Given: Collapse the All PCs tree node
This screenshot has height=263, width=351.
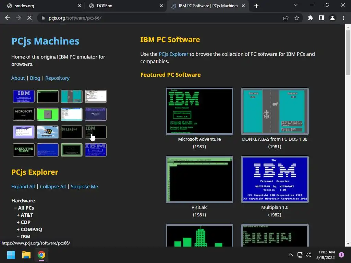Looking at the screenshot, I should (x=24, y=208).
